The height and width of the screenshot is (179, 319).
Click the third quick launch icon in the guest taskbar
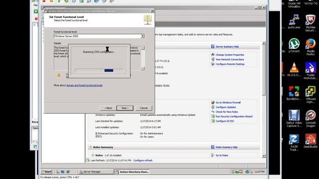coord(68,172)
